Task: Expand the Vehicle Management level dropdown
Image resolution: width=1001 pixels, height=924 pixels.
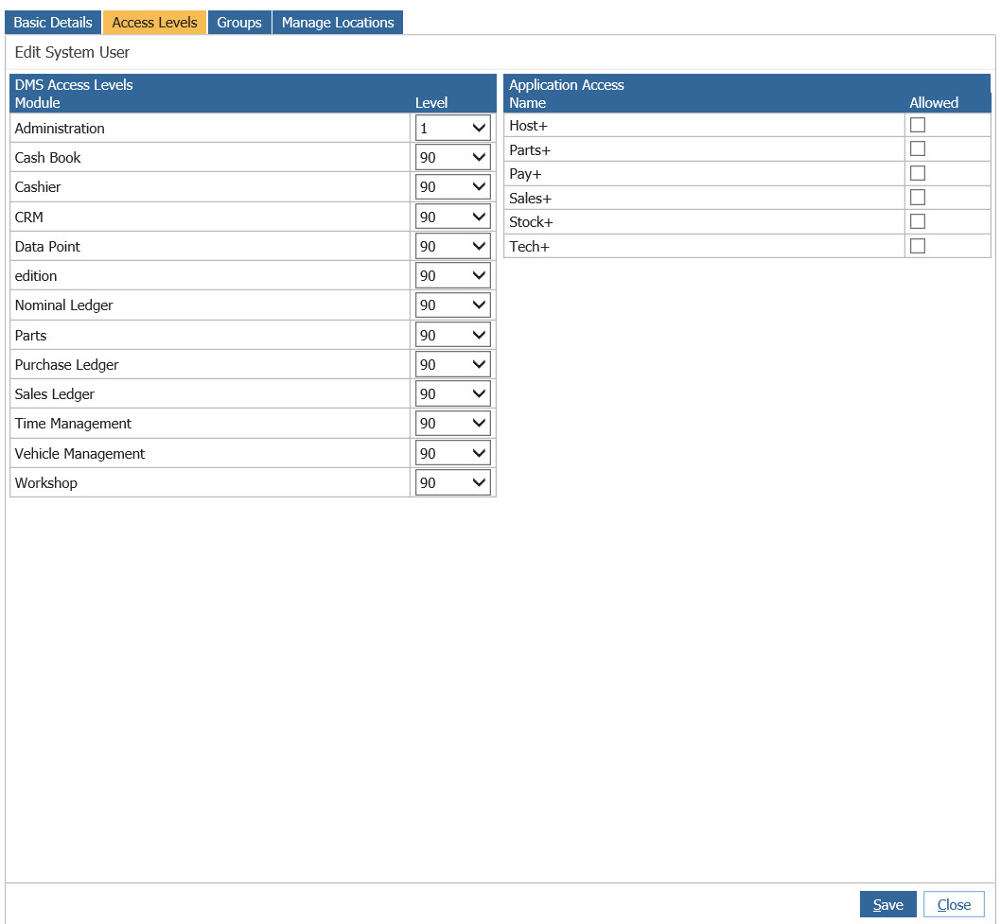Action: point(452,454)
